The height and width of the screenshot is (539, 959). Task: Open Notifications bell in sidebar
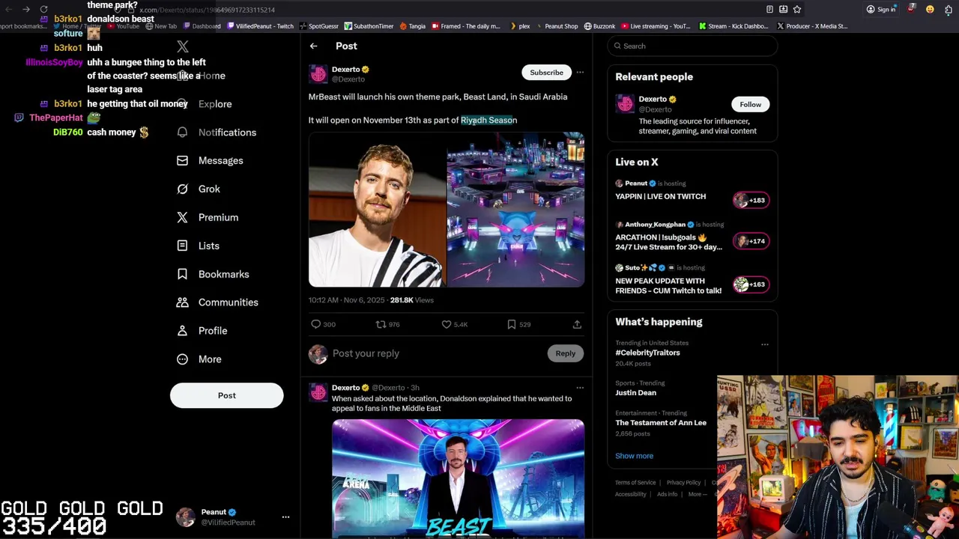182,133
